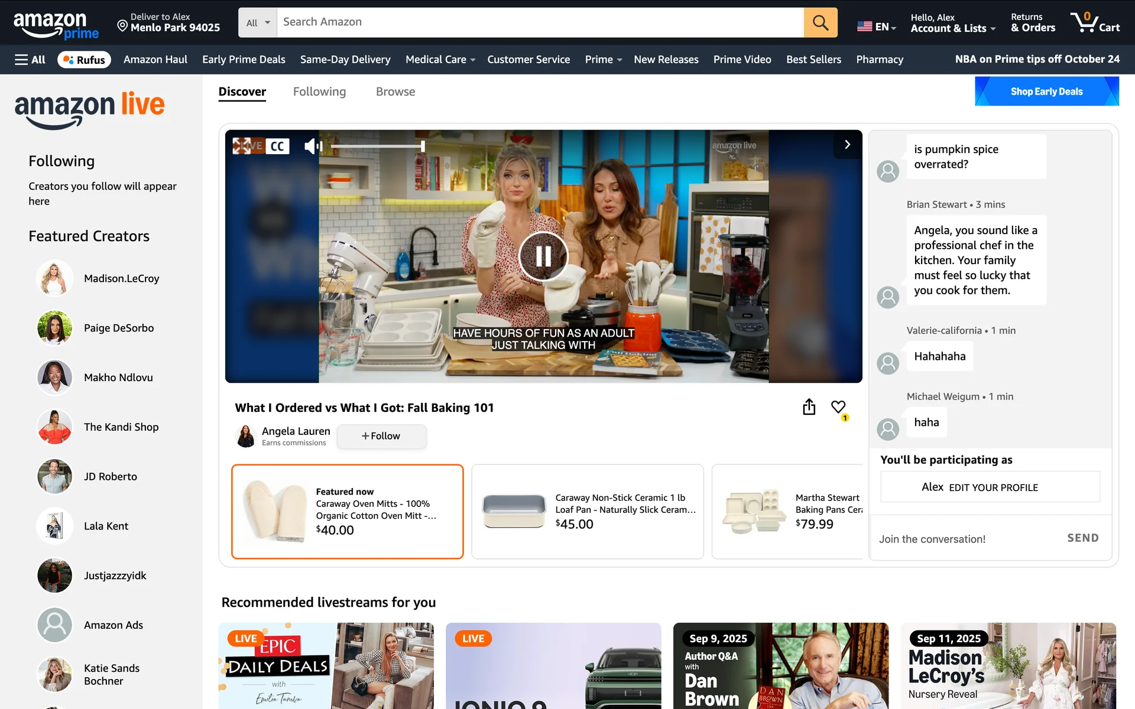The width and height of the screenshot is (1135, 709).
Task: Open the All hamburger menu
Action: tap(30, 60)
